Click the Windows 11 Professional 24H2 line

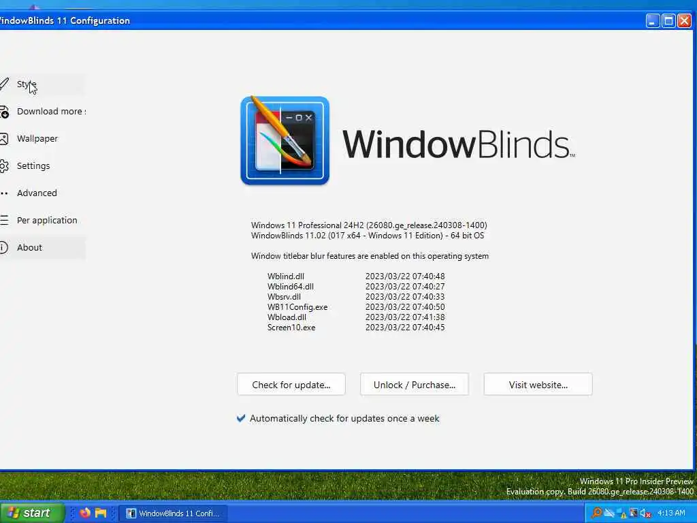tap(369, 225)
